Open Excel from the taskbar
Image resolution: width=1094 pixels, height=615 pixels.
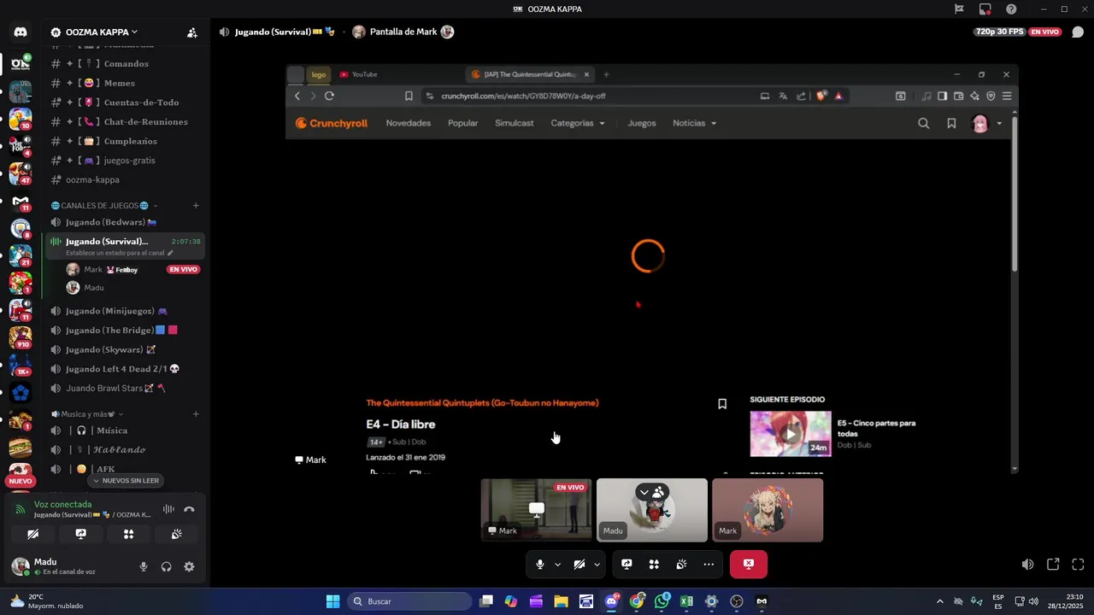point(686,601)
